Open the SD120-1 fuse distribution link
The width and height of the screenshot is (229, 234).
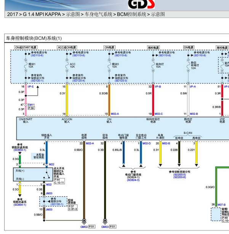tap(37, 81)
